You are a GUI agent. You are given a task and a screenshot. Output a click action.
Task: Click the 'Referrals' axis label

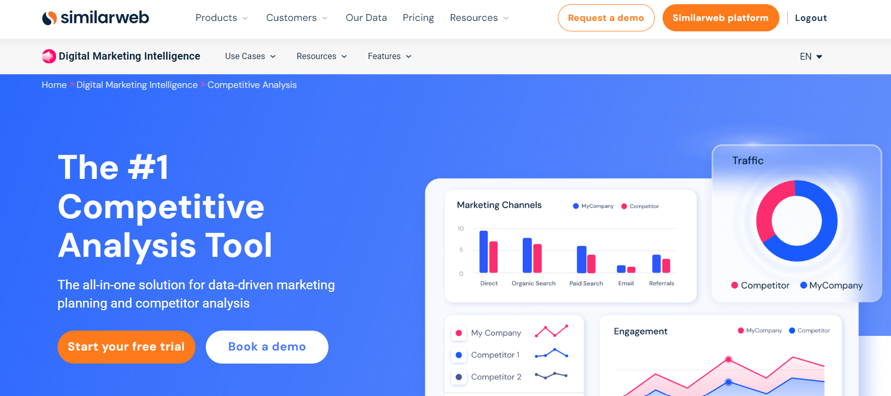click(662, 284)
